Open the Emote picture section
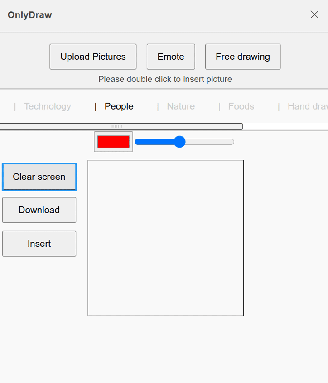The width and height of the screenshot is (328, 383). (171, 57)
